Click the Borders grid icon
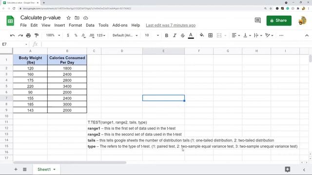Viewport: 312px width, 175px height. click(x=210, y=35)
